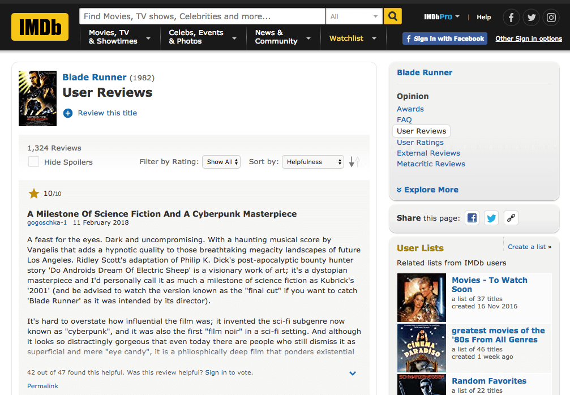Open the Filter by Rating dropdown
Screen dimensions: 570x395
point(221,162)
